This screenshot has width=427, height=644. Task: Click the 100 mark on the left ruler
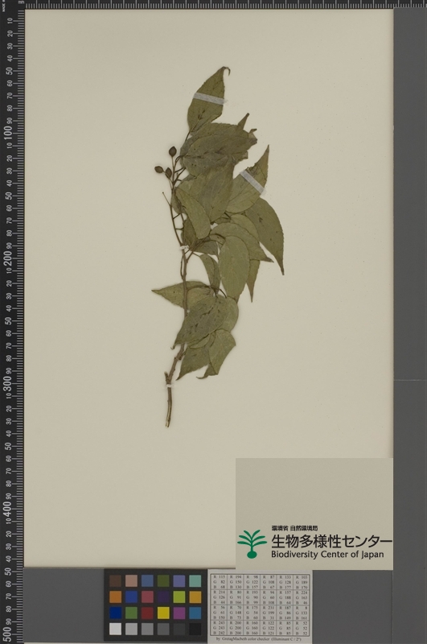9,132
